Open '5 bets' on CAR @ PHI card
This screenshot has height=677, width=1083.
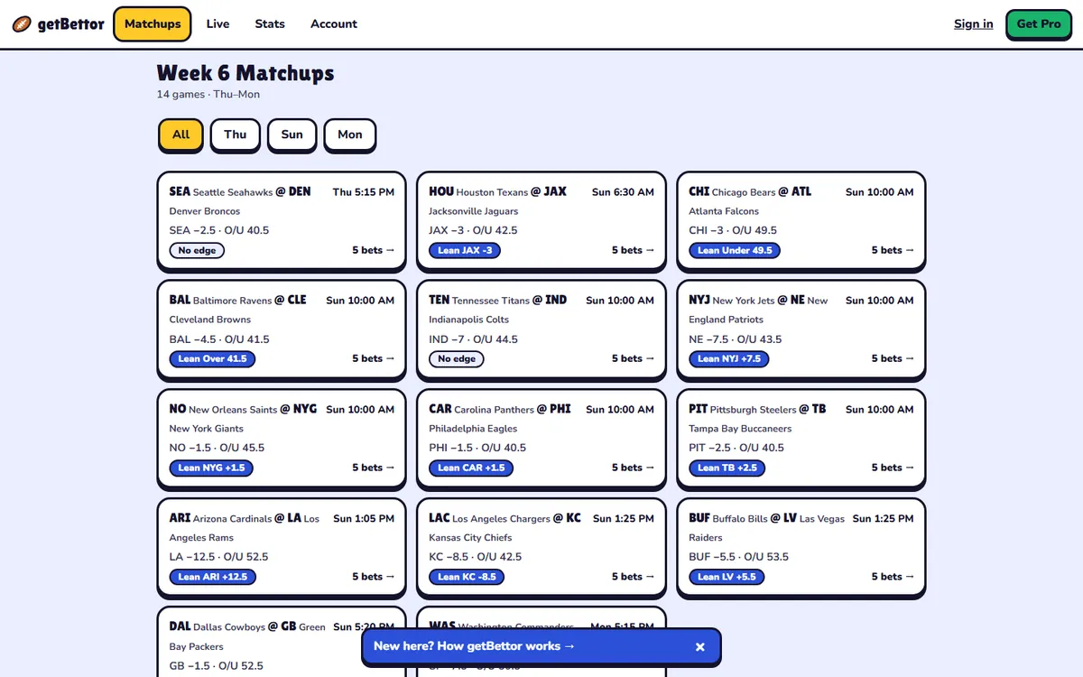pos(634,468)
